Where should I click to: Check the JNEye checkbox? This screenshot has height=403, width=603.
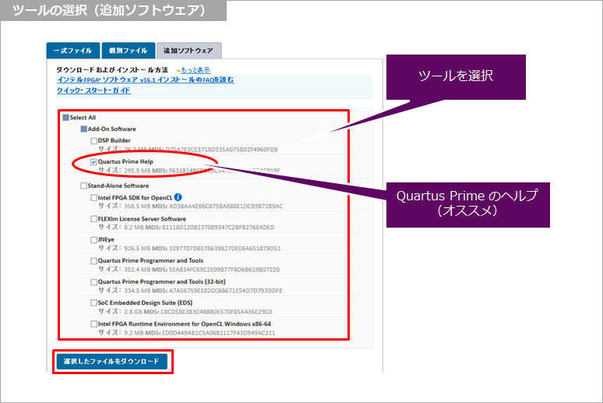point(93,240)
